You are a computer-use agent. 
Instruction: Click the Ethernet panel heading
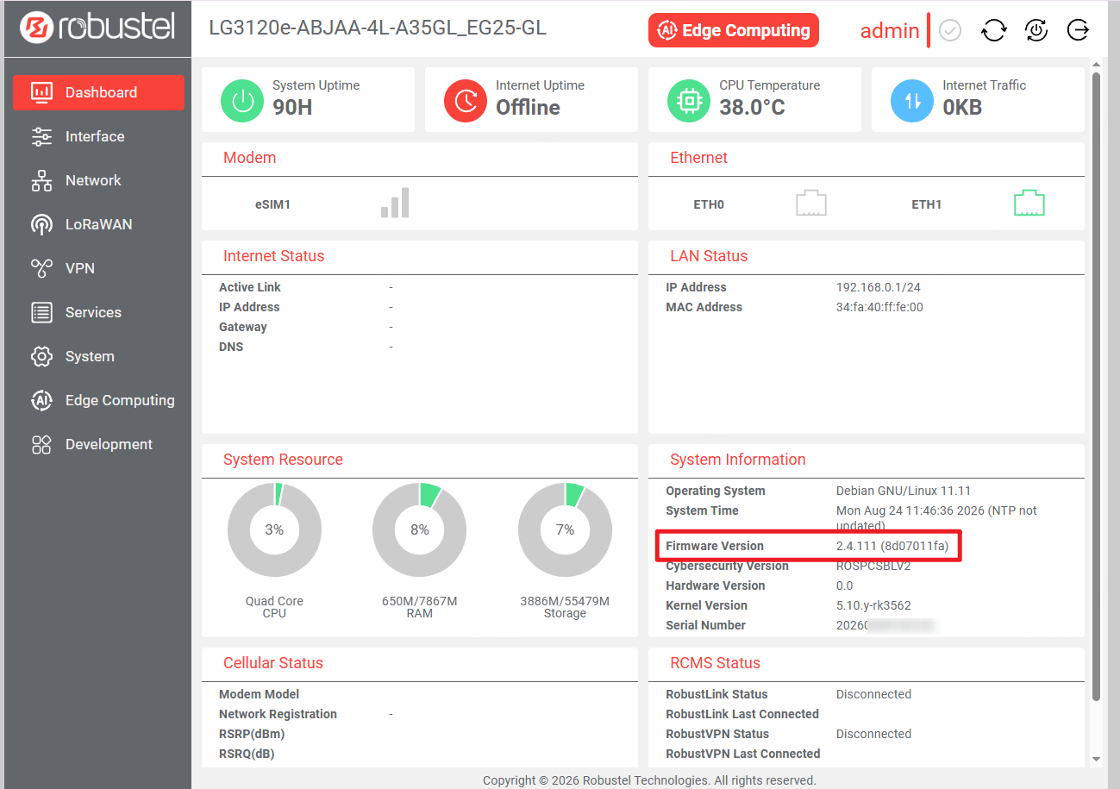tap(699, 158)
